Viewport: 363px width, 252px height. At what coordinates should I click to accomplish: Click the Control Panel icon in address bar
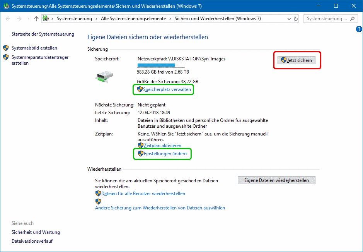[46, 19]
